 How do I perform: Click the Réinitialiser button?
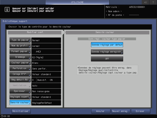[x=21, y=111]
